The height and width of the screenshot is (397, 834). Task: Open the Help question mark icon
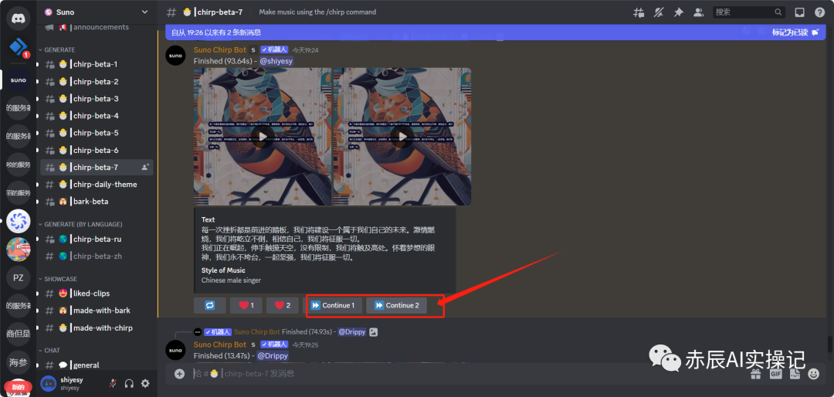(x=819, y=12)
